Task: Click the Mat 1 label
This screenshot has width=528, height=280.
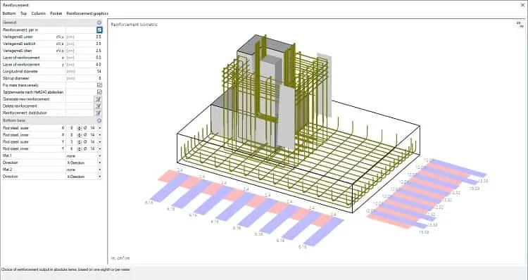Action: (x=7, y=155)
